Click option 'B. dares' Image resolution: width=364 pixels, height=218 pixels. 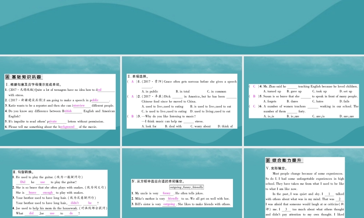point(292,101)
